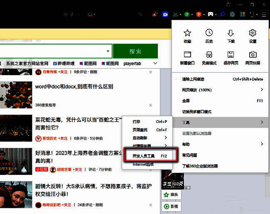Click the hamburger main menu icon

tap(264, 15)
